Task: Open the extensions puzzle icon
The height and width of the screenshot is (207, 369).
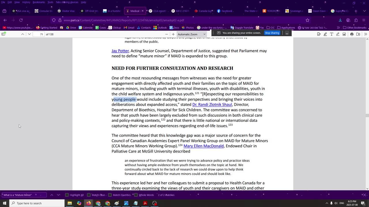Action: click(x=356, y=20)
